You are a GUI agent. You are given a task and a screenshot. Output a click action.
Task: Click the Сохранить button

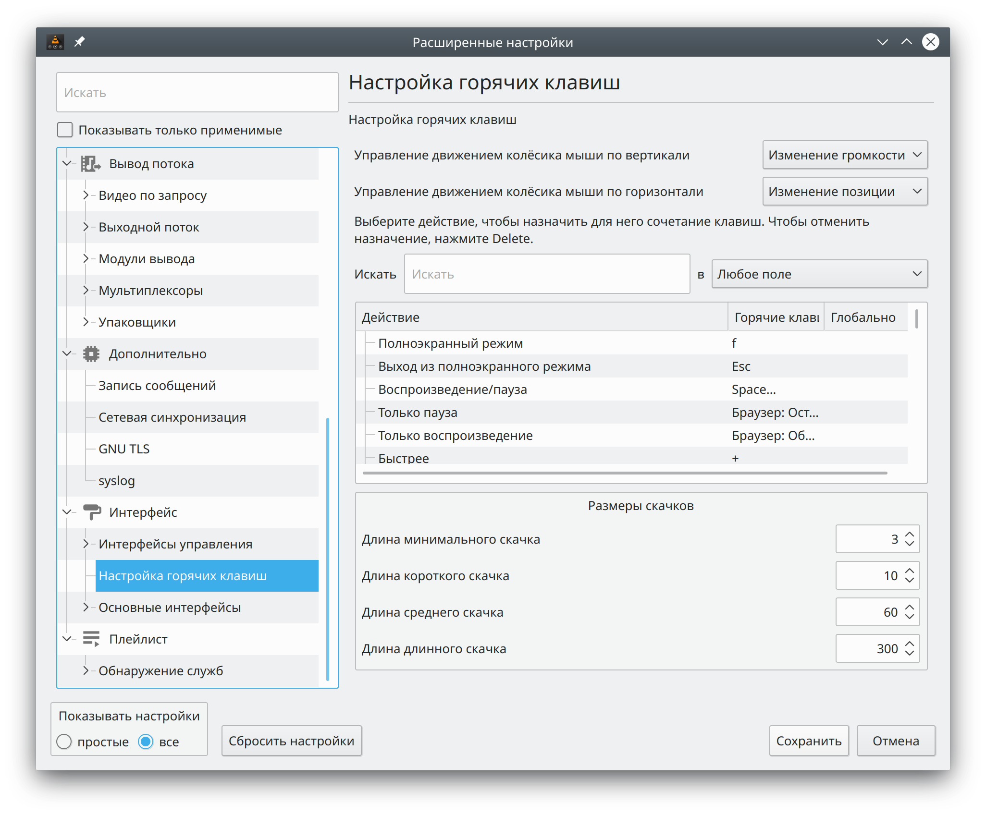[x=809, y=741]
